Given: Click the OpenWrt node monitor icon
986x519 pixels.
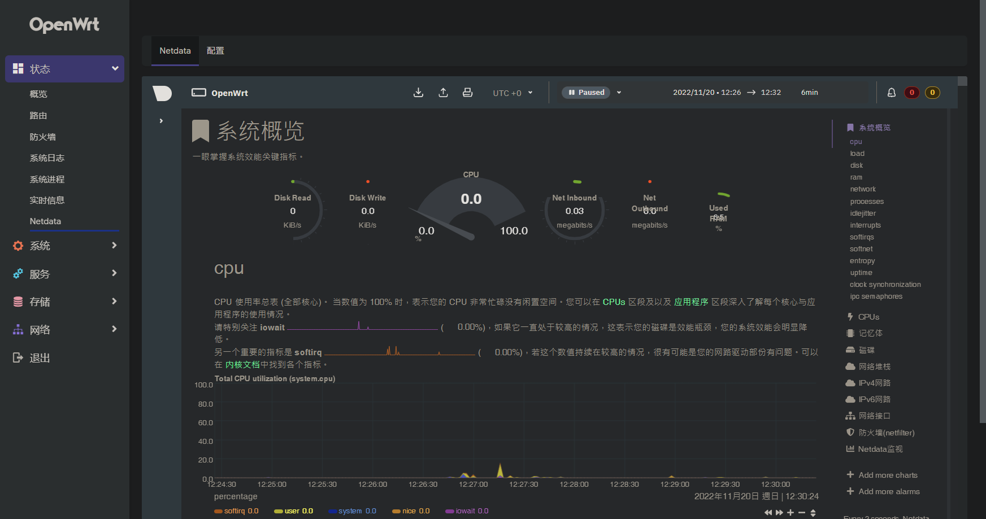Looking at the screenshot, I should (199, 93).
